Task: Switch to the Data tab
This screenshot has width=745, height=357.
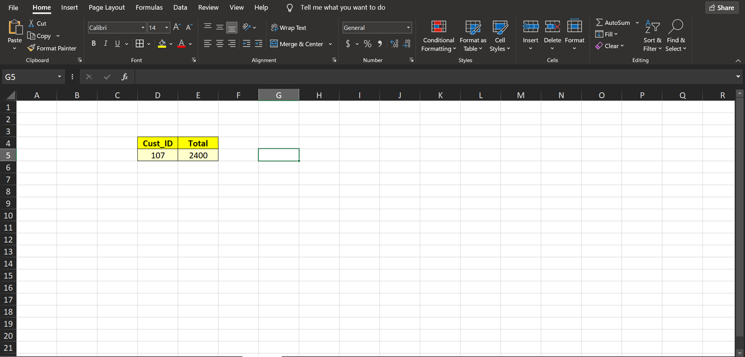Action: pyautogui.click(x=180, y=7)
